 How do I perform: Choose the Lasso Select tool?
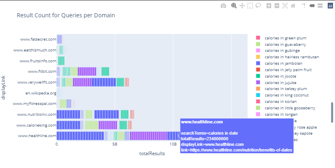coord(258,6)
